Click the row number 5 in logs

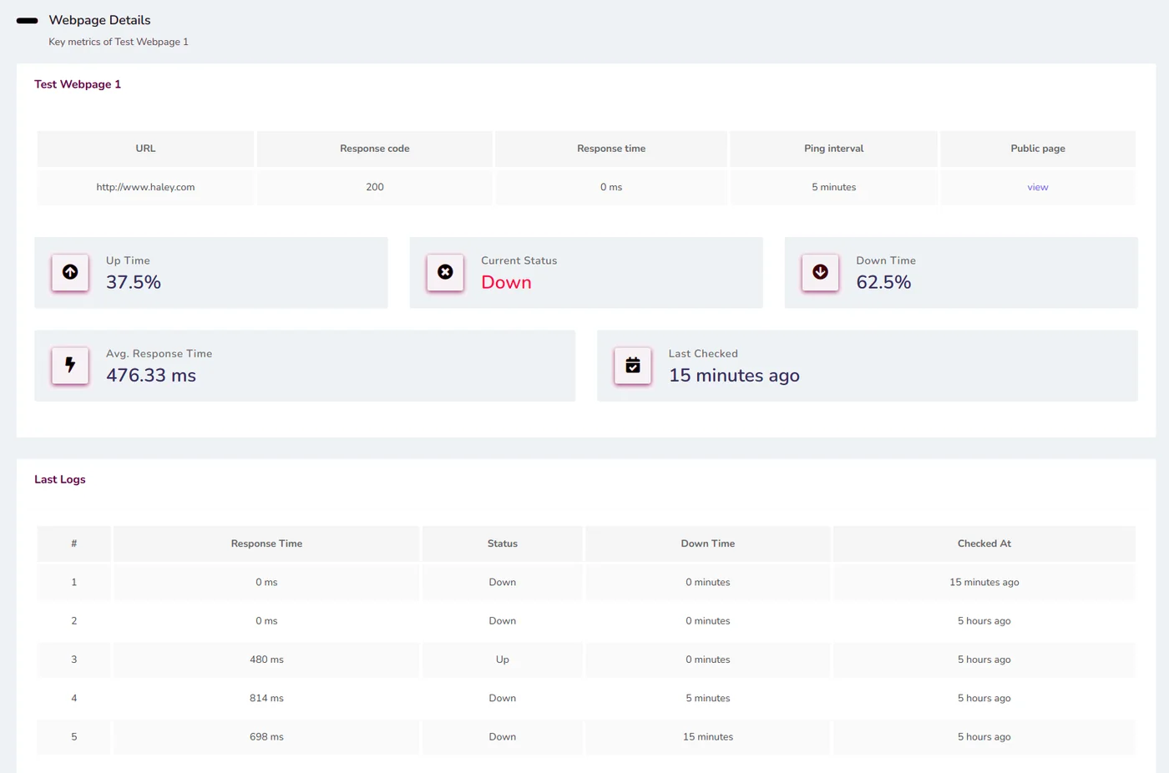click(74, 736)
